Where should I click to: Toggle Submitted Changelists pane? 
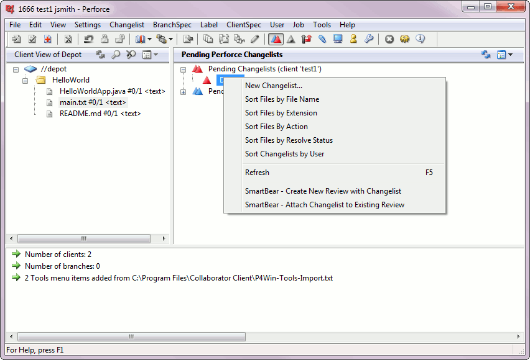tap(291, 38)
